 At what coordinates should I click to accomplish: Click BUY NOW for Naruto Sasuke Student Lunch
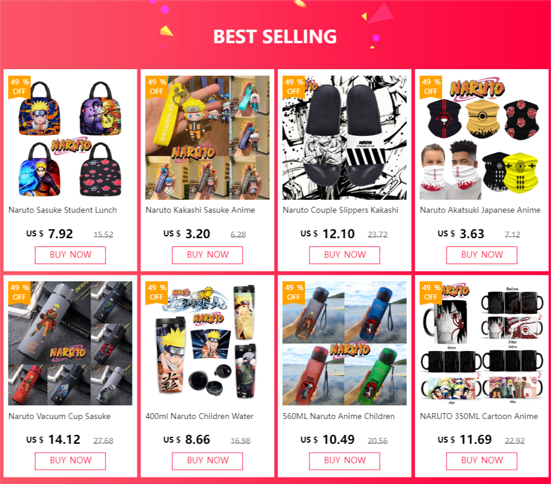tap(70, 255)
